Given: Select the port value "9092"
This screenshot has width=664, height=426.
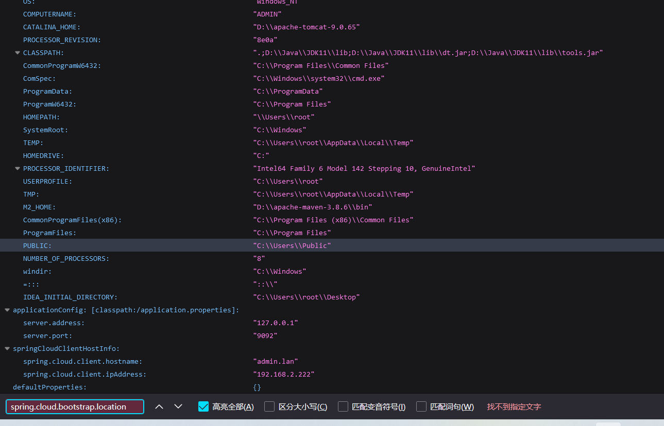Looking at the screenshot, I should click(265, 335).
